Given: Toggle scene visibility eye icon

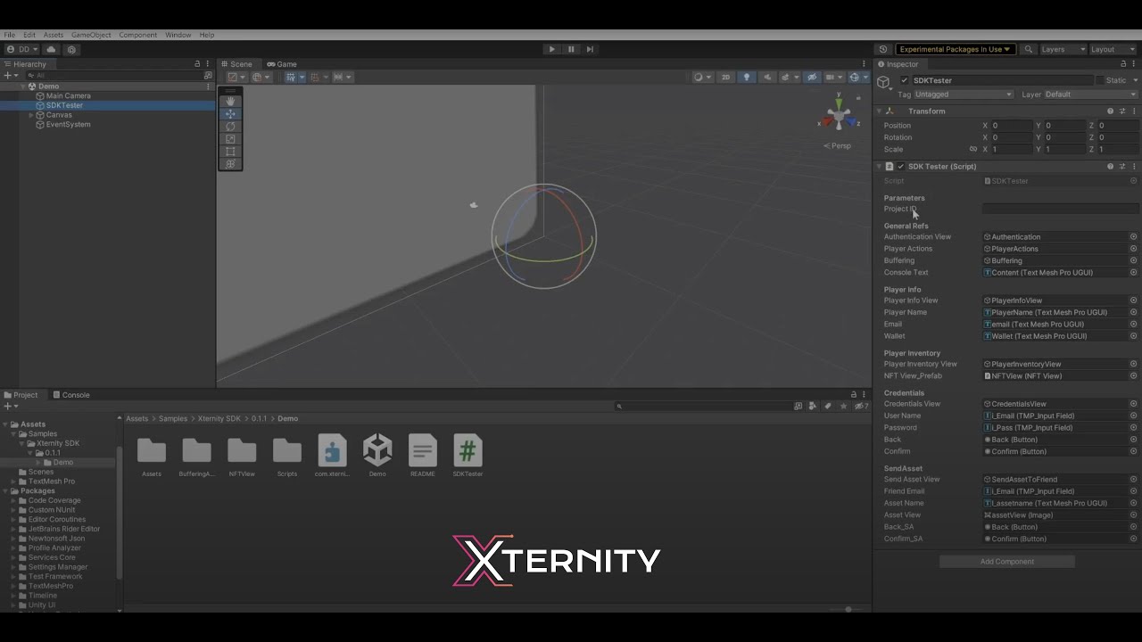Looking at the screenshot, I should coord(811,77).
